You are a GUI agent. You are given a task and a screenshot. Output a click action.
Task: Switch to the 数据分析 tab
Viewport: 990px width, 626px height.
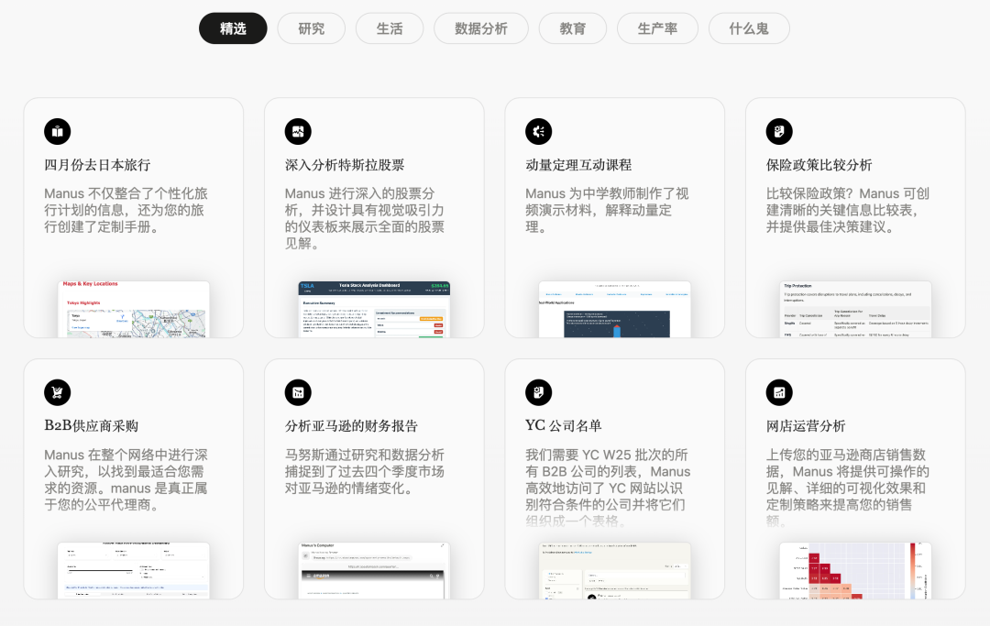tap(481, 28)
